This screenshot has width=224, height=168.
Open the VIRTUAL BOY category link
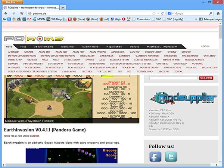coord(105,71)
